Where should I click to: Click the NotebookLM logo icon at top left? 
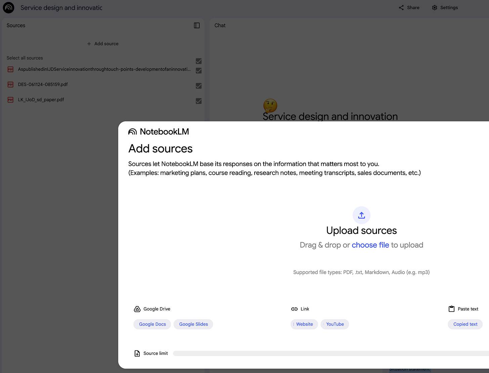point(8,7)
